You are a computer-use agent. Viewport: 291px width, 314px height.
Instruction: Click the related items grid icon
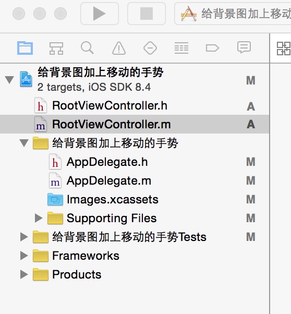[x=284, y=49]
